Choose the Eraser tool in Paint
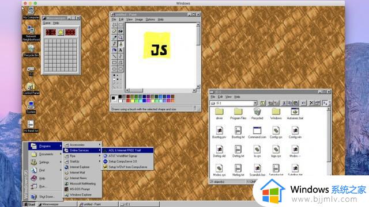 (114, 31)
